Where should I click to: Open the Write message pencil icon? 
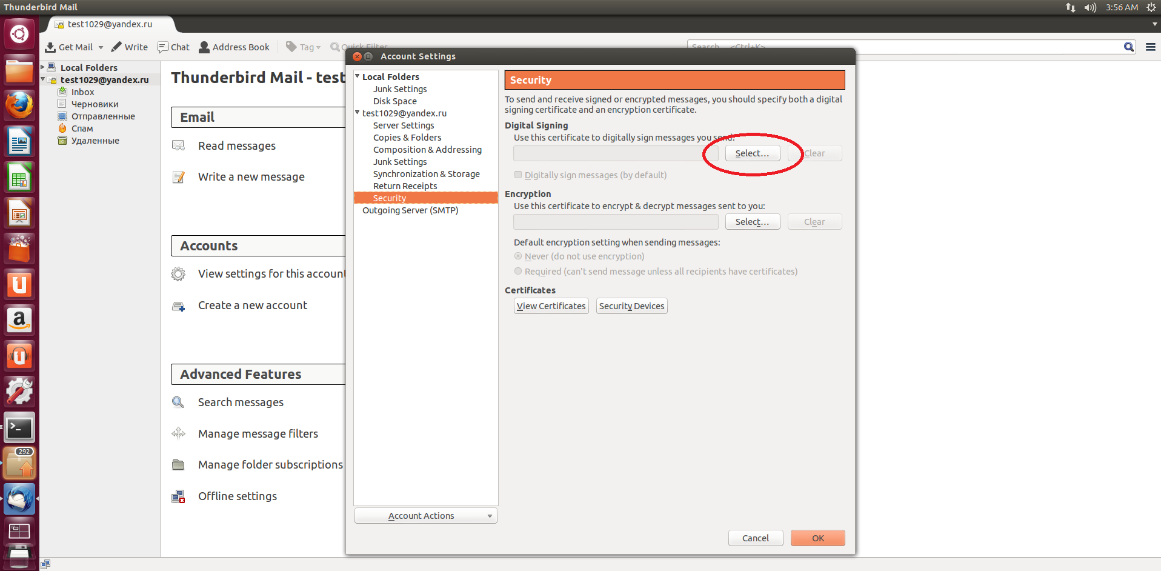pos(116,47)
